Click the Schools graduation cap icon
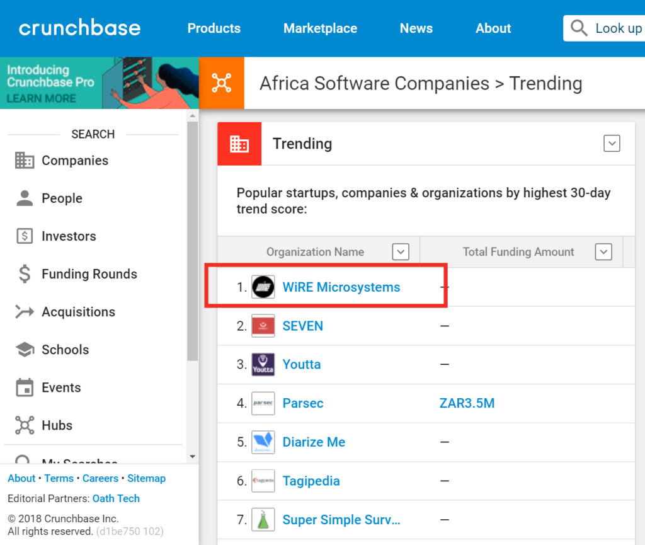The image size is (645, 545). pyautogui.click(x=25, y=350)
